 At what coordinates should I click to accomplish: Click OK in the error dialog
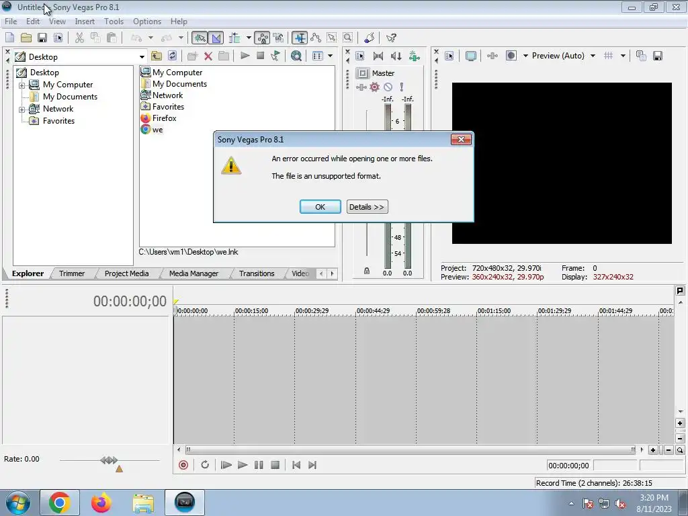(320, 207)
